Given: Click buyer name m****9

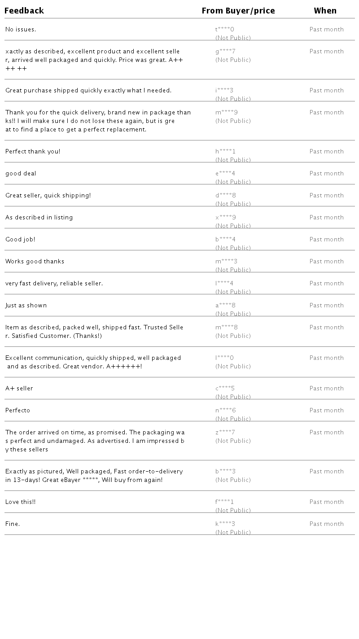Looking at the screenshot, I should (x=227, y=113).
